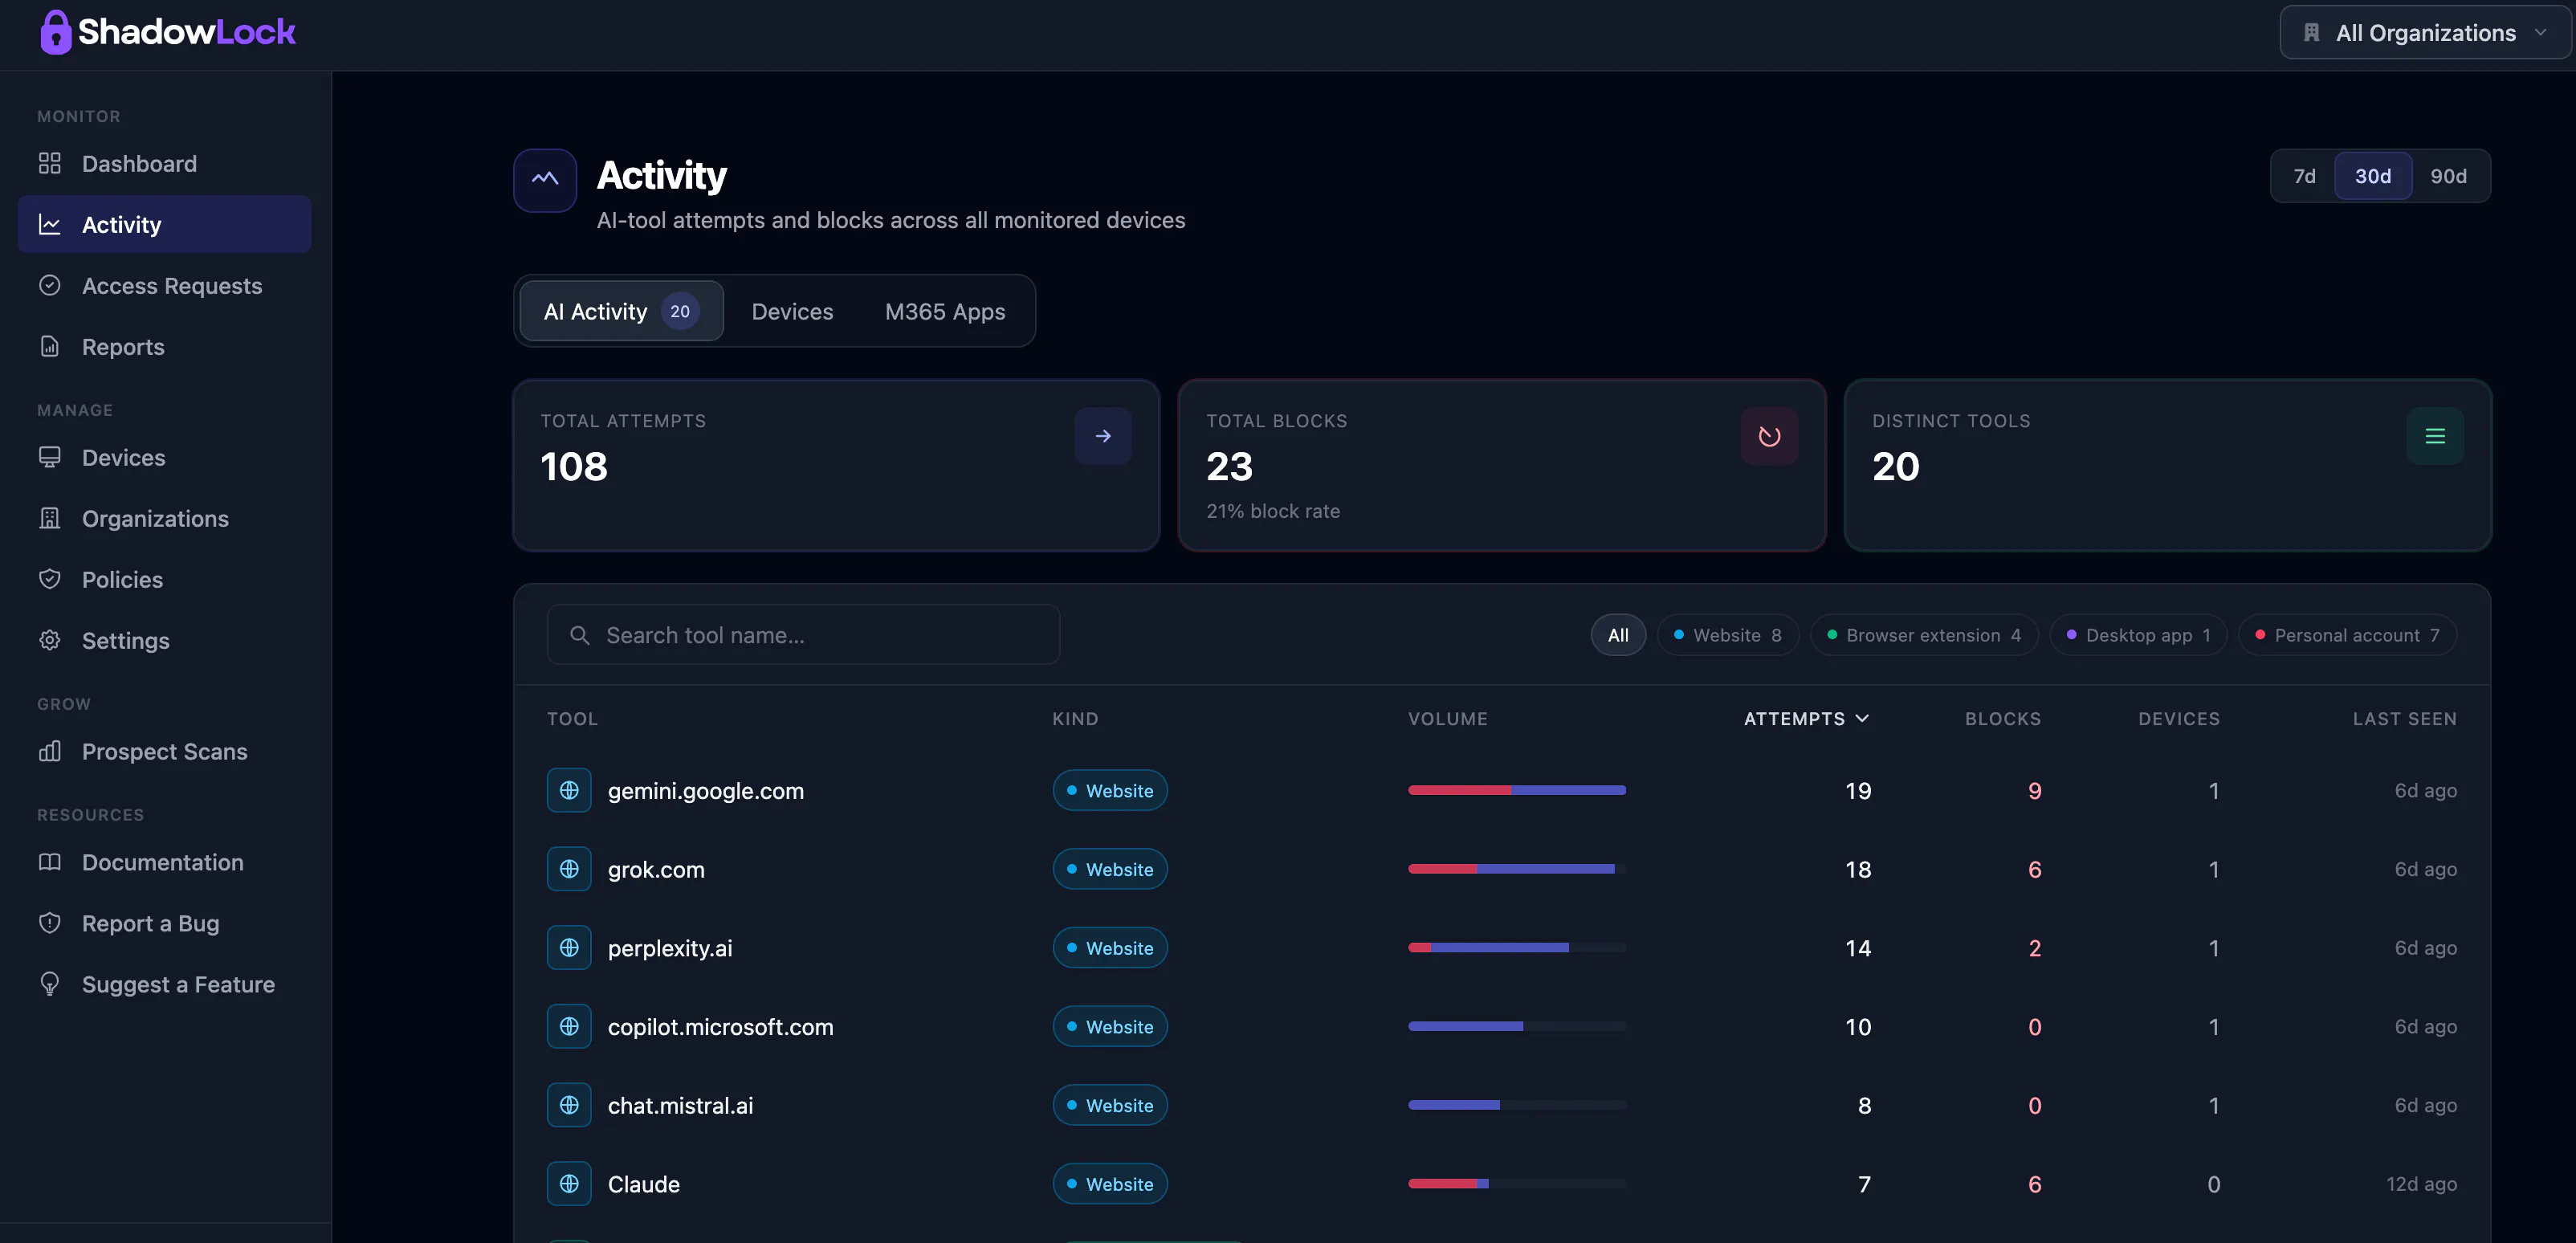Open the Total Blocks card
The width and height of the screenshot is (2576, 1243).
1502,465
